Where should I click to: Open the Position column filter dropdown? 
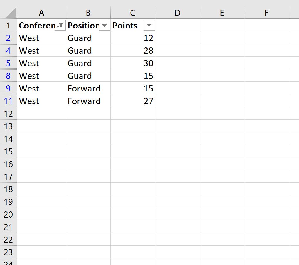click(105, 26)
